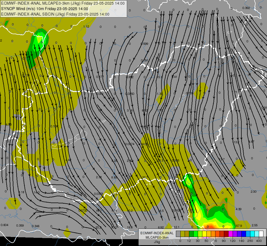Click the 4.42 value on the map
Image resolution: width=267 pixels, height=246 pixels.
point(68,160)
